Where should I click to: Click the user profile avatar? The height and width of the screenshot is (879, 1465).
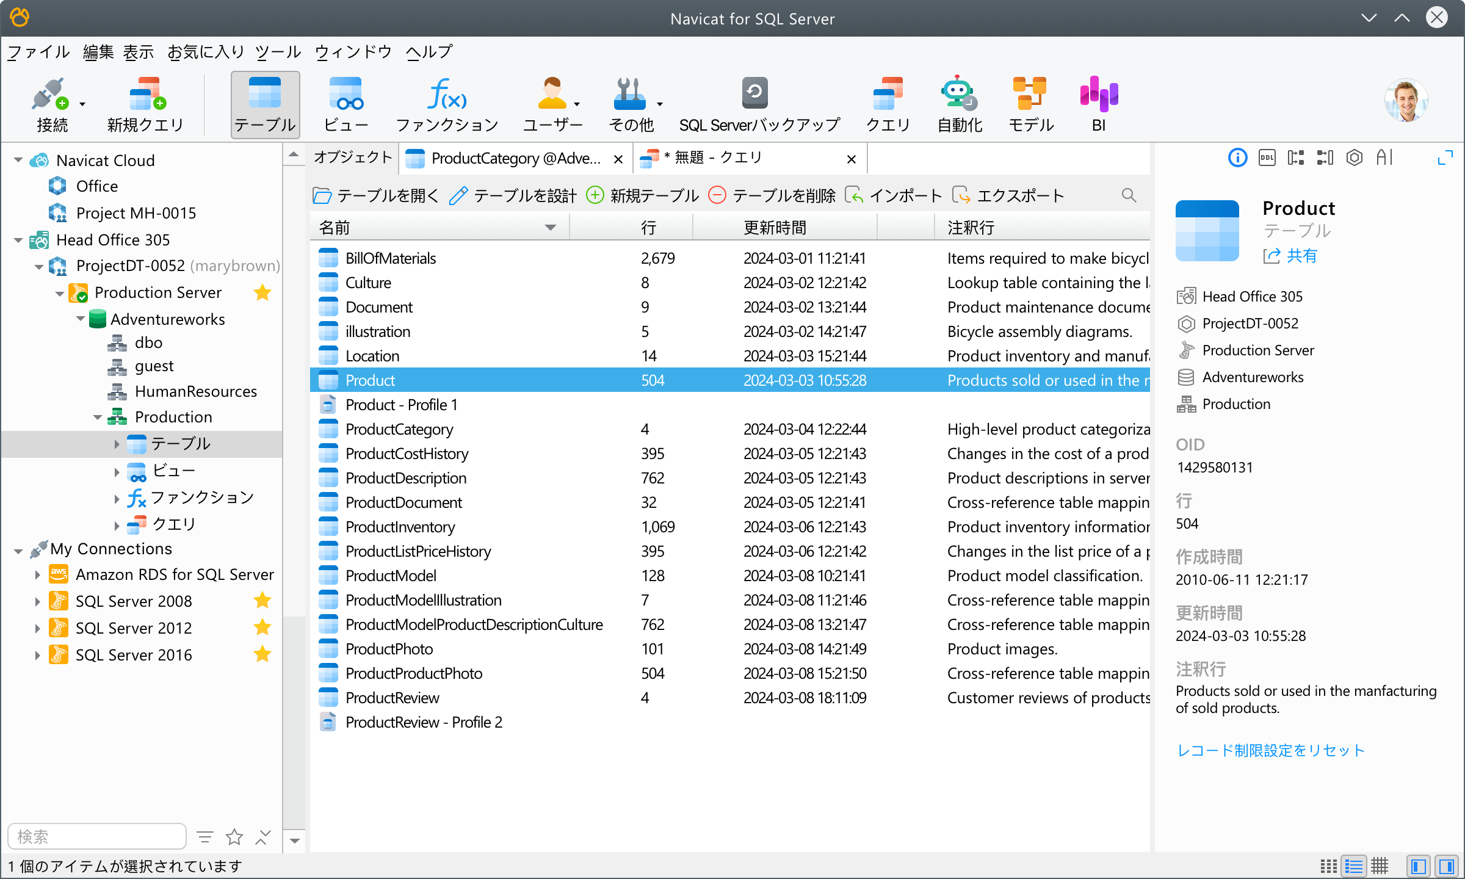(1406, 101)
